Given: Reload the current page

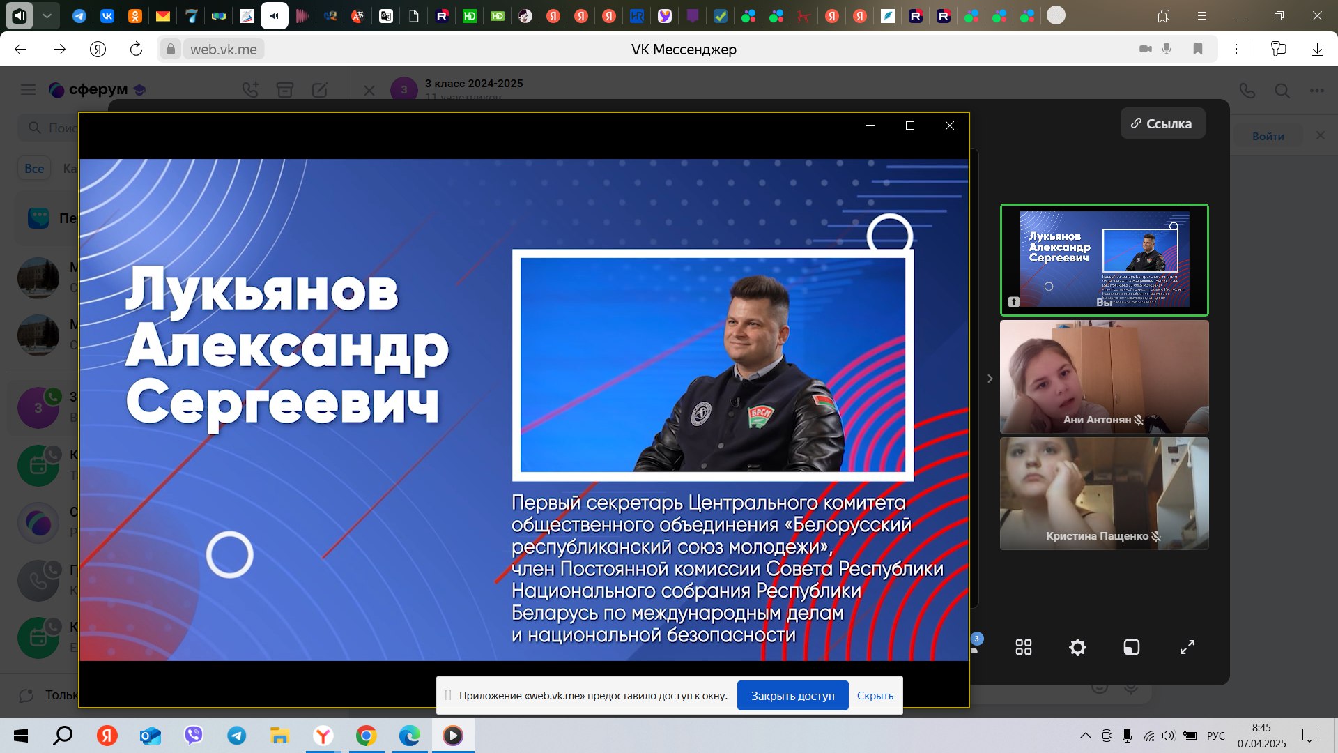Looking at the screenshot, I should pos(136,49).
